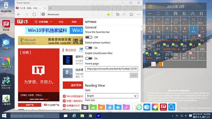Click the Save button under Home page
This screenshot has height=119, width=212.
[x=134, y=75]
